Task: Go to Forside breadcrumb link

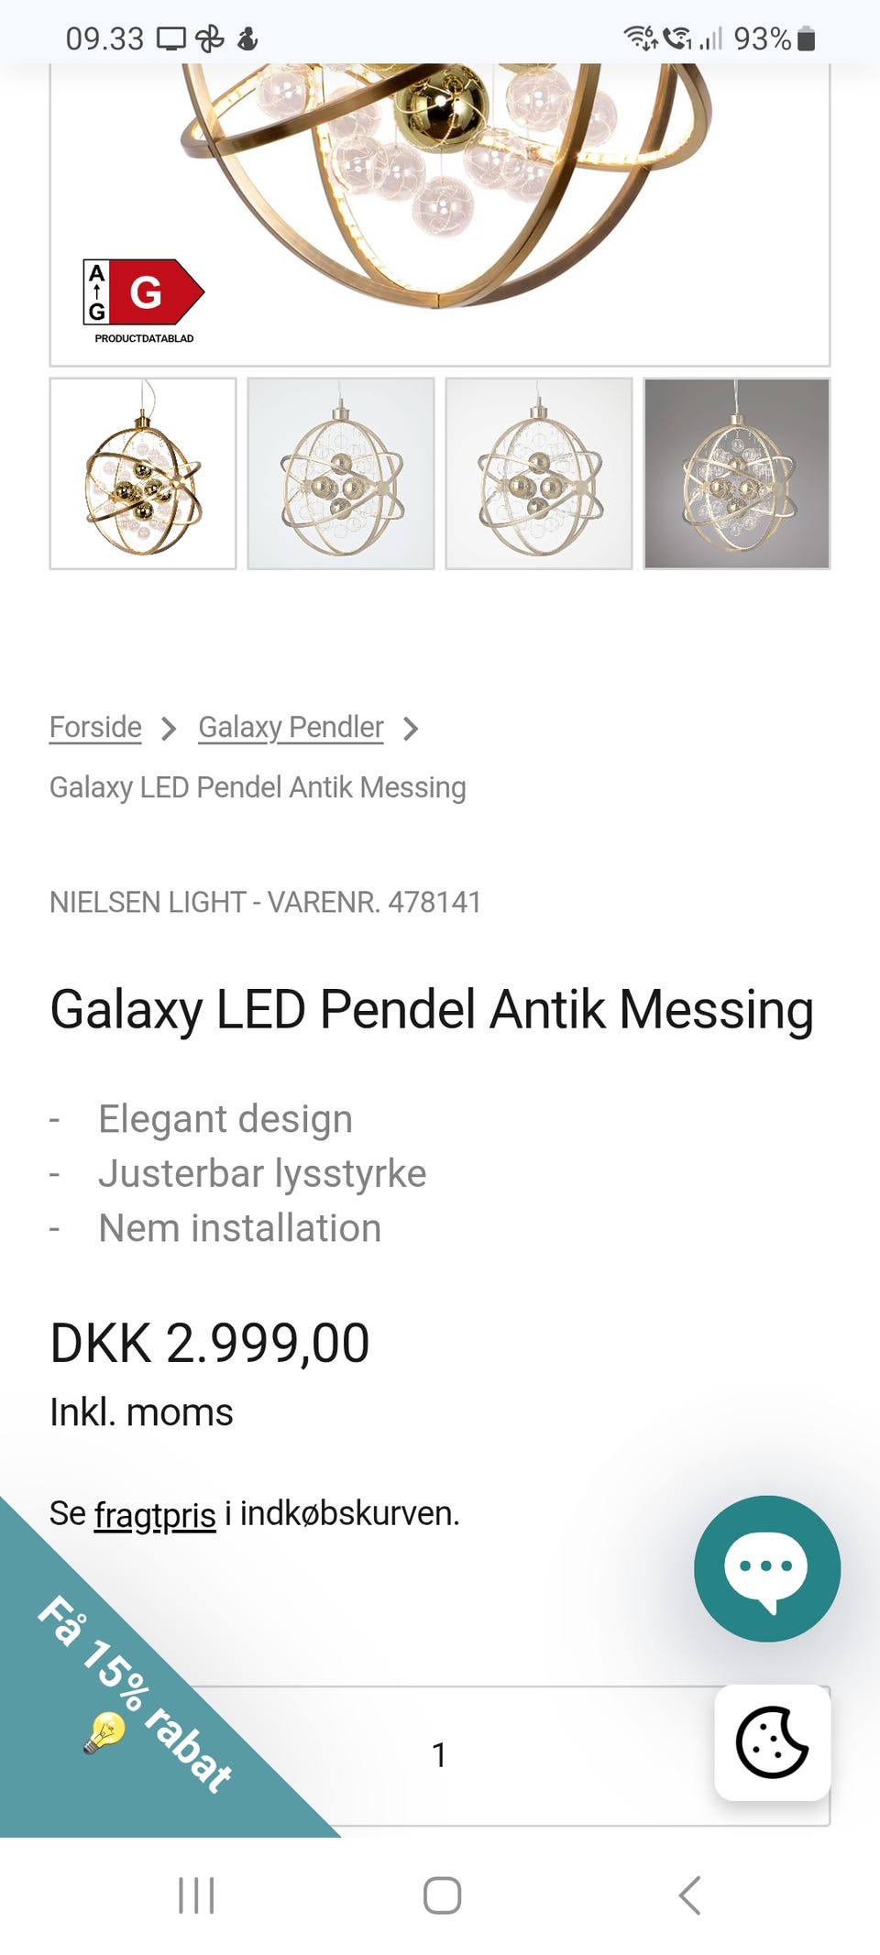Action: tap(95, 727)
